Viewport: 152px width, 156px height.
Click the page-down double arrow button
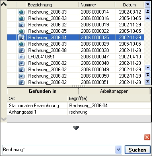click(x=148, y=74)
